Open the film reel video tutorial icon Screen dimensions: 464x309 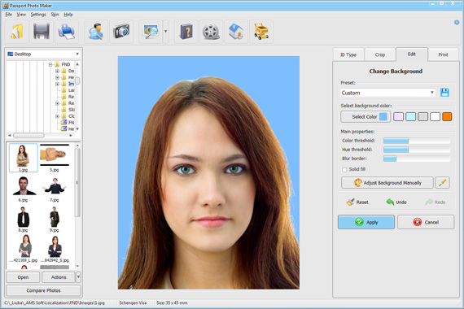211,32
